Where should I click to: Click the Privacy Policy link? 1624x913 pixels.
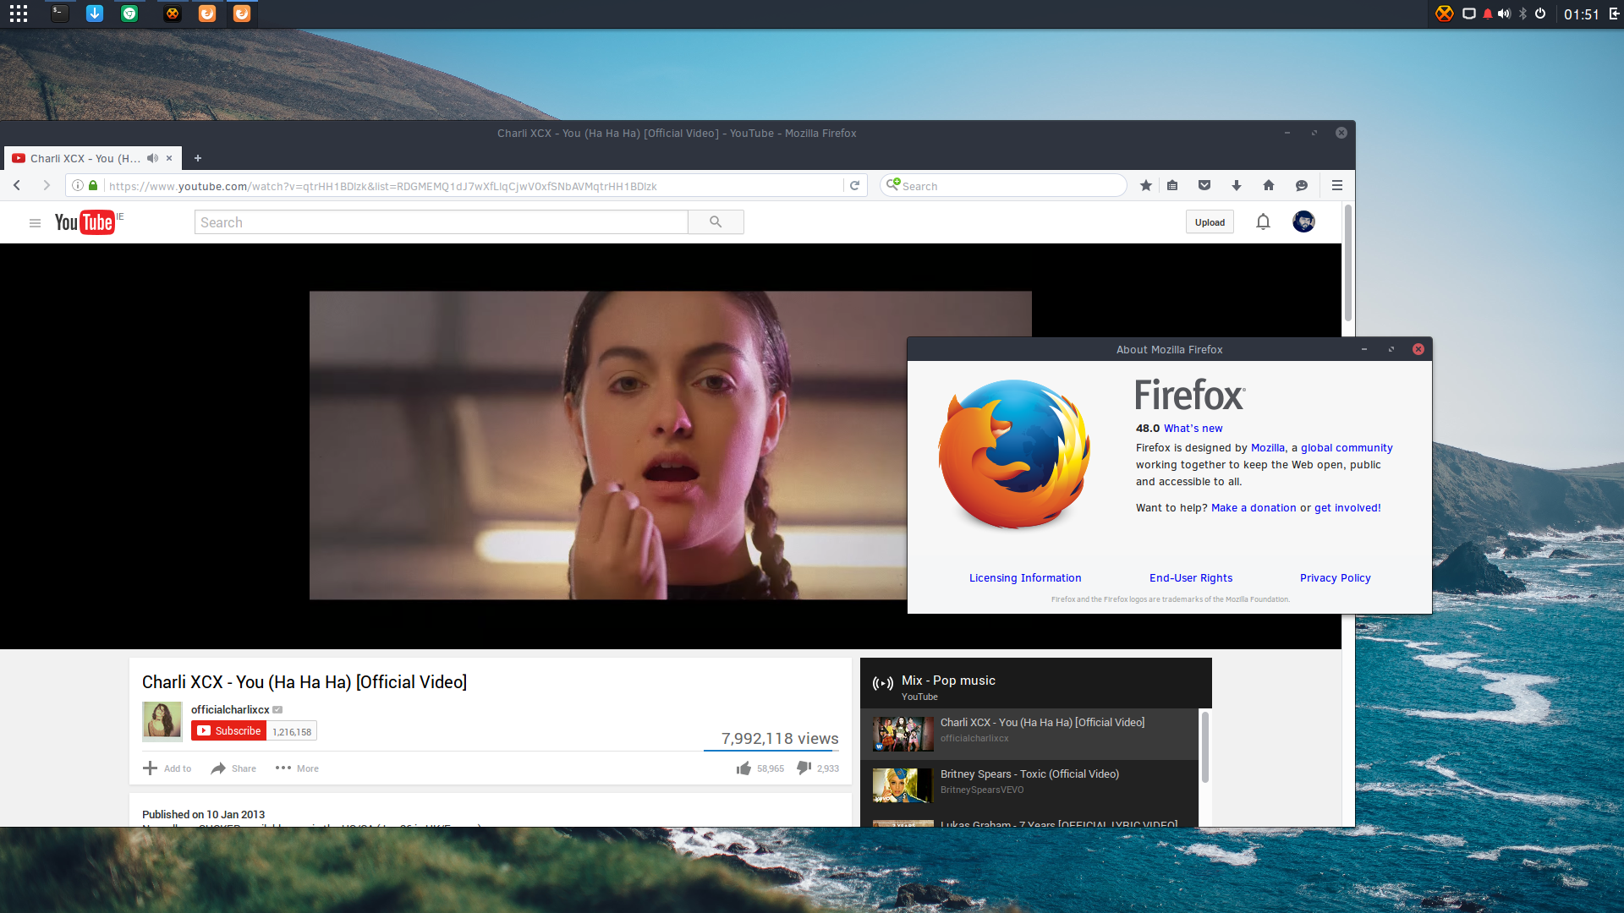pyautogui.click(x=1335, y=578)
